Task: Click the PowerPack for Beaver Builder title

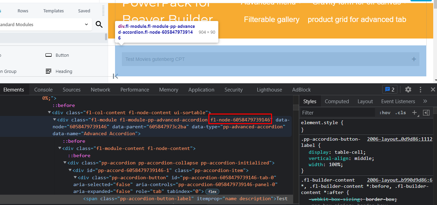Action: point(168,12)
